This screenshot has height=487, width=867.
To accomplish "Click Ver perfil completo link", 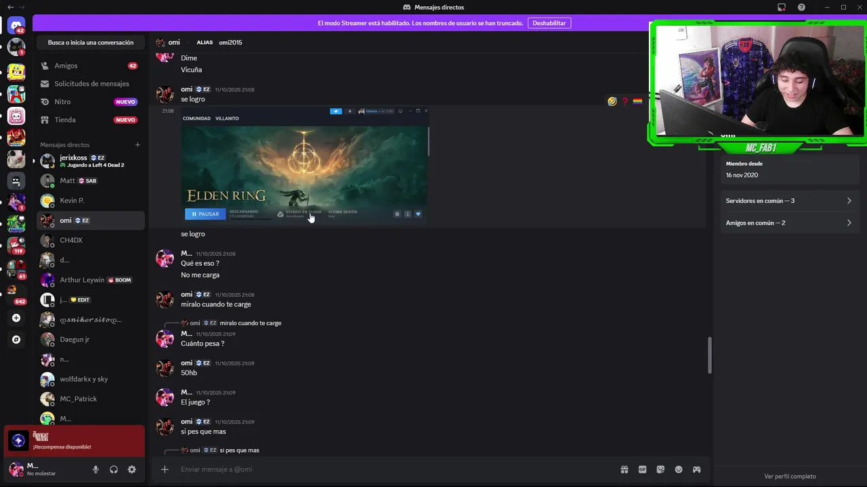I will [790, 476].
